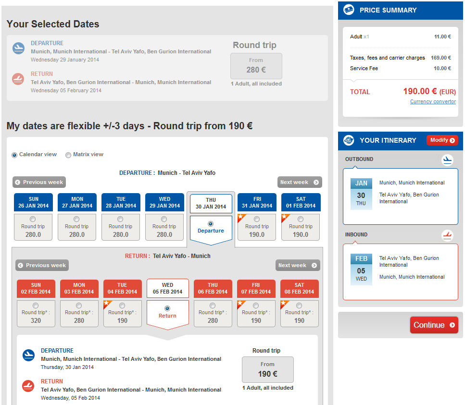This screenshot has width=465, height=405.
Task: Click the orange star on 31 Jan fare
Action: [x=241, y=217]
